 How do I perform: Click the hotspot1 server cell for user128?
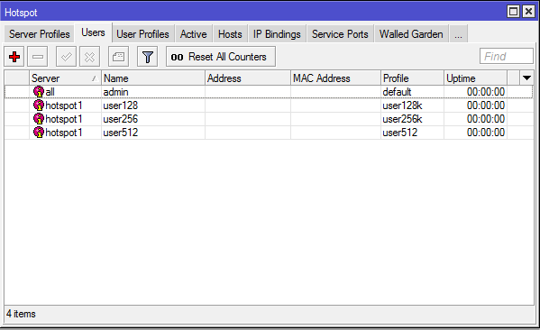tap(65, 105)
